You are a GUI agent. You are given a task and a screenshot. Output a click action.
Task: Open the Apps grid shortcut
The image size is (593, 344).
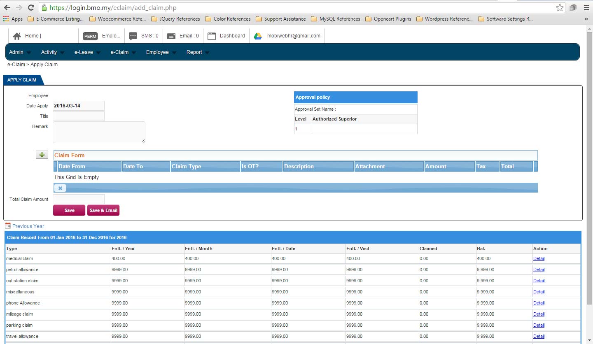[13, 19]
